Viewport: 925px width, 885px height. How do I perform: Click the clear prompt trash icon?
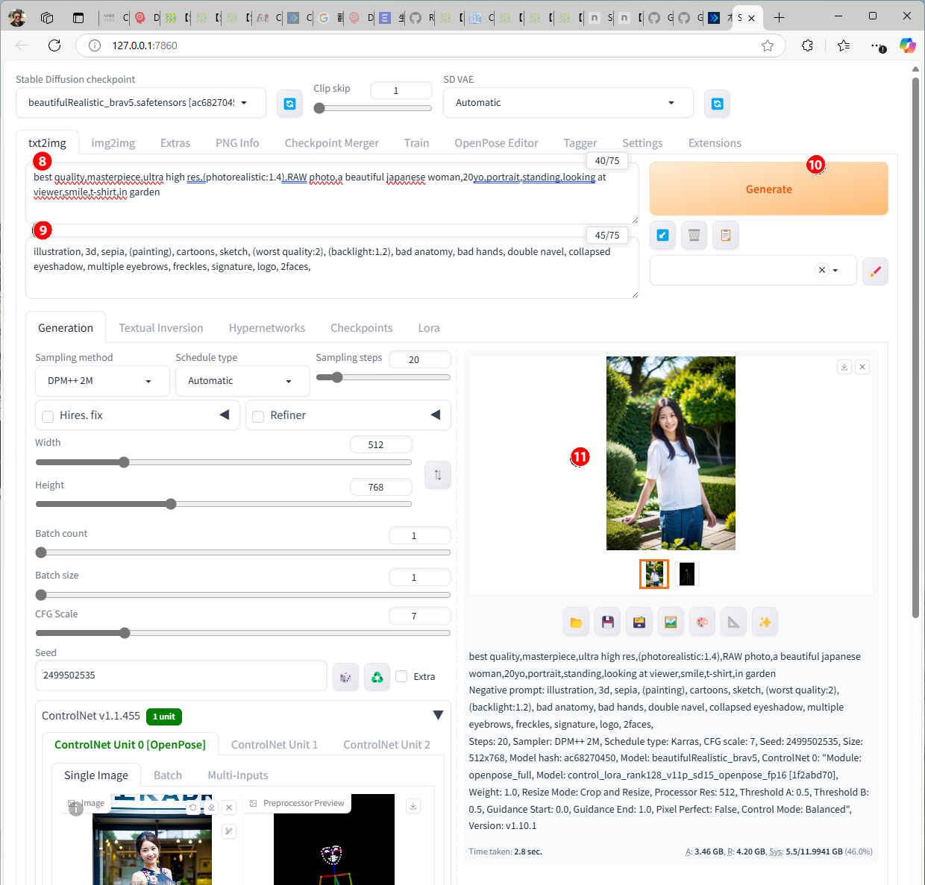point(694,236)
